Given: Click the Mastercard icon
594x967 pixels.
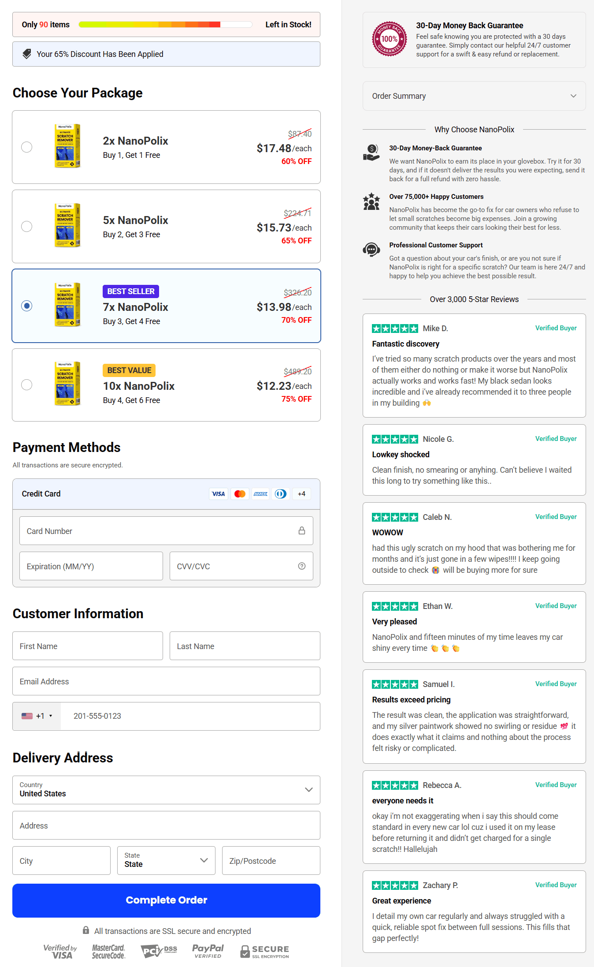Looking at the screenshot, I should point(240,494).
